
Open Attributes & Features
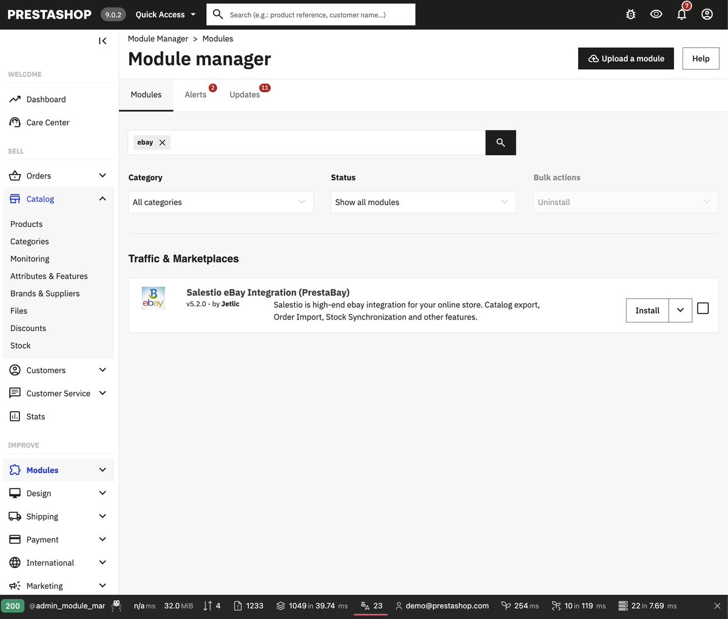[49, 276]
